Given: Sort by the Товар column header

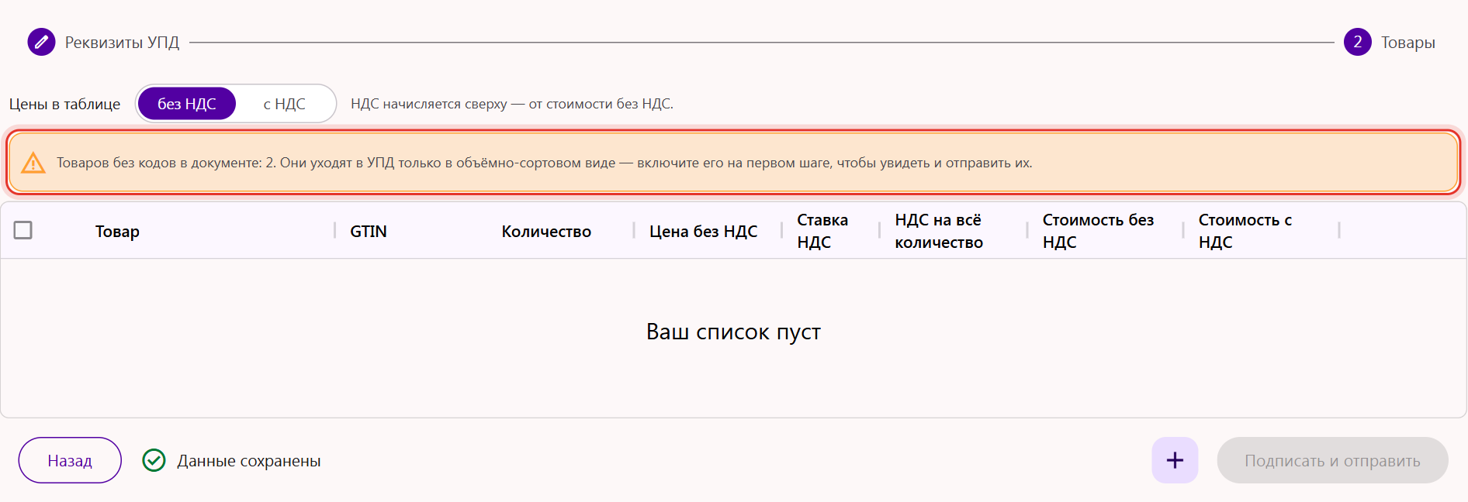Looking at the screenshot, I should tap(117, 232).
